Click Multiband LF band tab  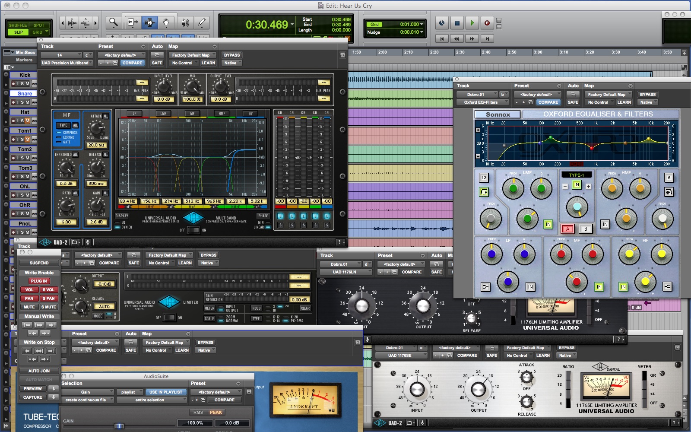[x=134, y=114]
